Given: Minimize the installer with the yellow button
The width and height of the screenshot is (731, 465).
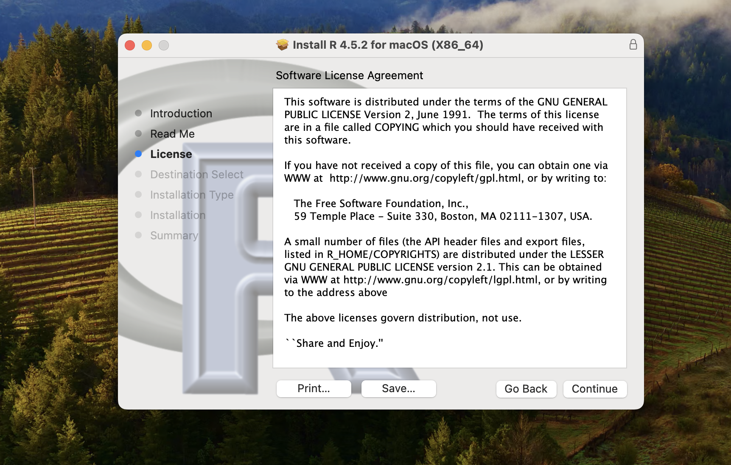Looking at the screenshot, I should (x=147, y=45).
